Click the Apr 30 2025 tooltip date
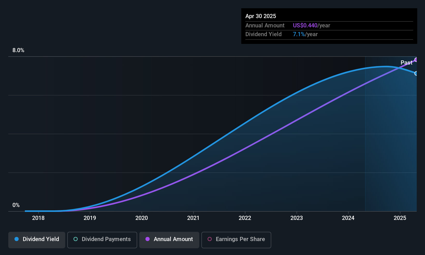This screenshot has height=255, width=425. (x=261, y=16)
